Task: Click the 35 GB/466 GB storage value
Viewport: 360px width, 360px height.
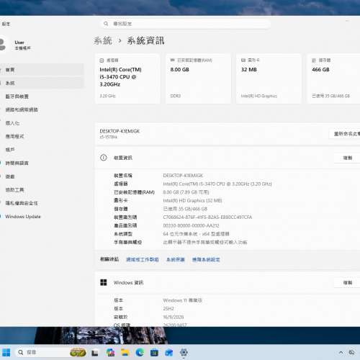Action: coord(185,209)
